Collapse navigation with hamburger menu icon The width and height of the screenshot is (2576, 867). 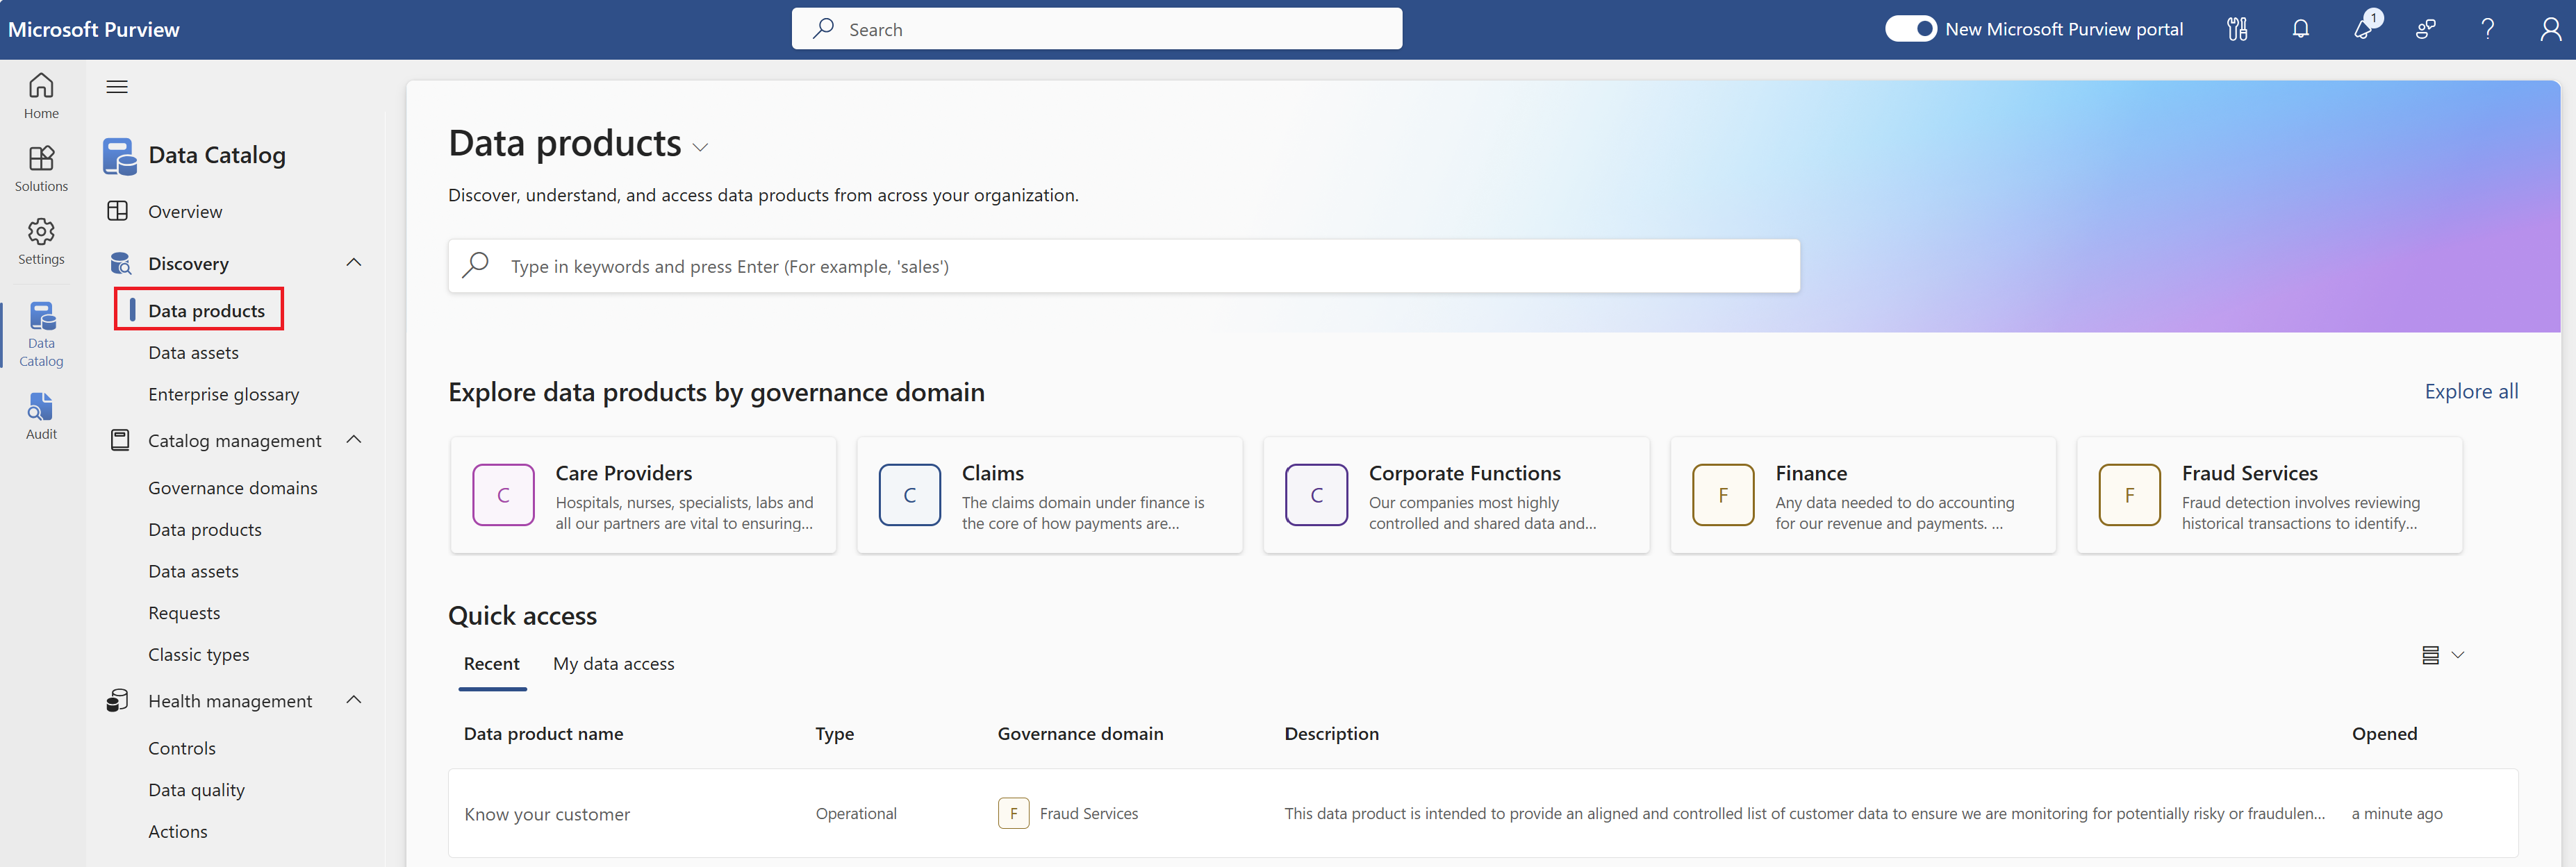click(x=117, y=87)
